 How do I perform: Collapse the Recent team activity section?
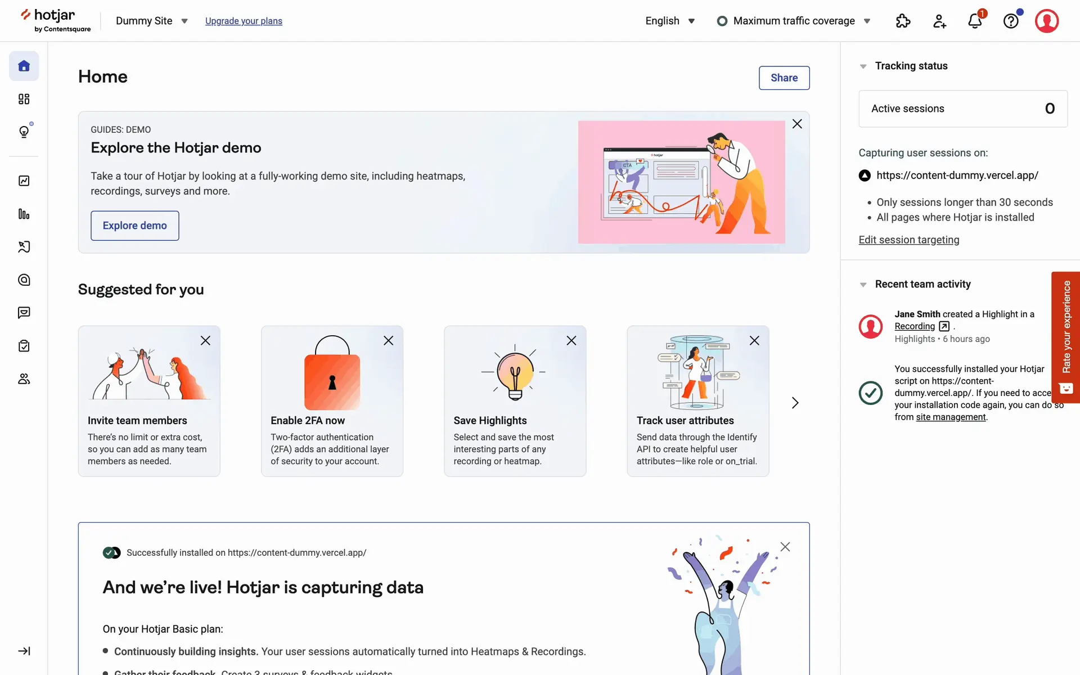pyautogui.click(x=863, y=285)
